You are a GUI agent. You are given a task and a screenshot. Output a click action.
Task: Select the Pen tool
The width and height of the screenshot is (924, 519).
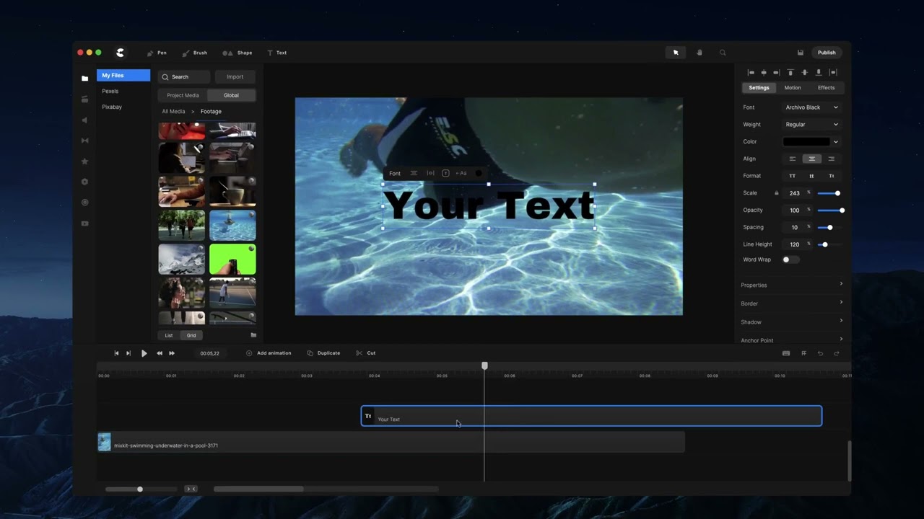(157, 53)
